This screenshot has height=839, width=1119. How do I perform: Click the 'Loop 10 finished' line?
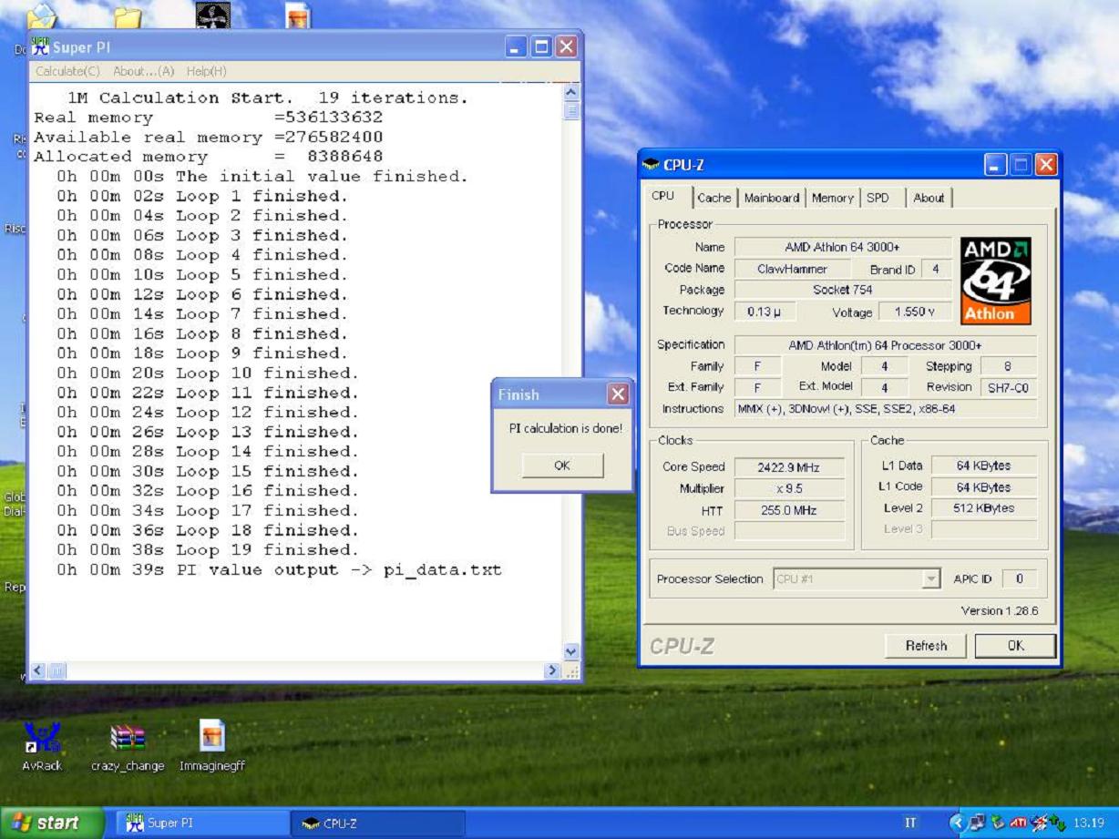pos(208,373)
